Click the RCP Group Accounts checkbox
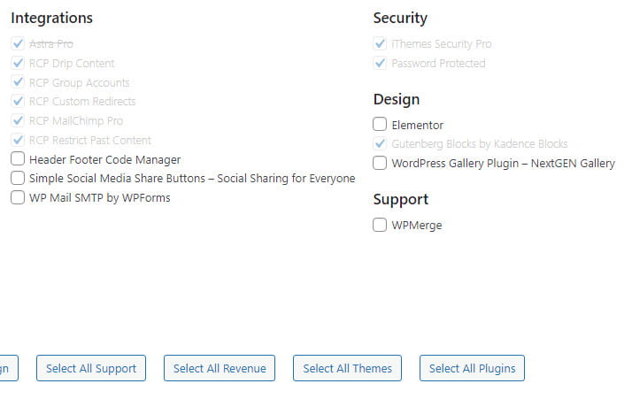Screen dimensions: 632x399 (18, 82)
